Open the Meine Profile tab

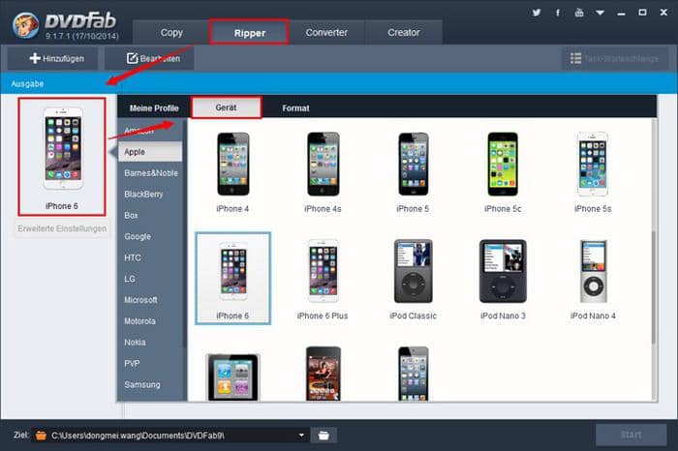coord(154,108)
